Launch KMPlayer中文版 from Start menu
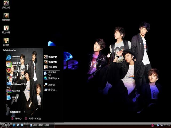 coord(17,84)
